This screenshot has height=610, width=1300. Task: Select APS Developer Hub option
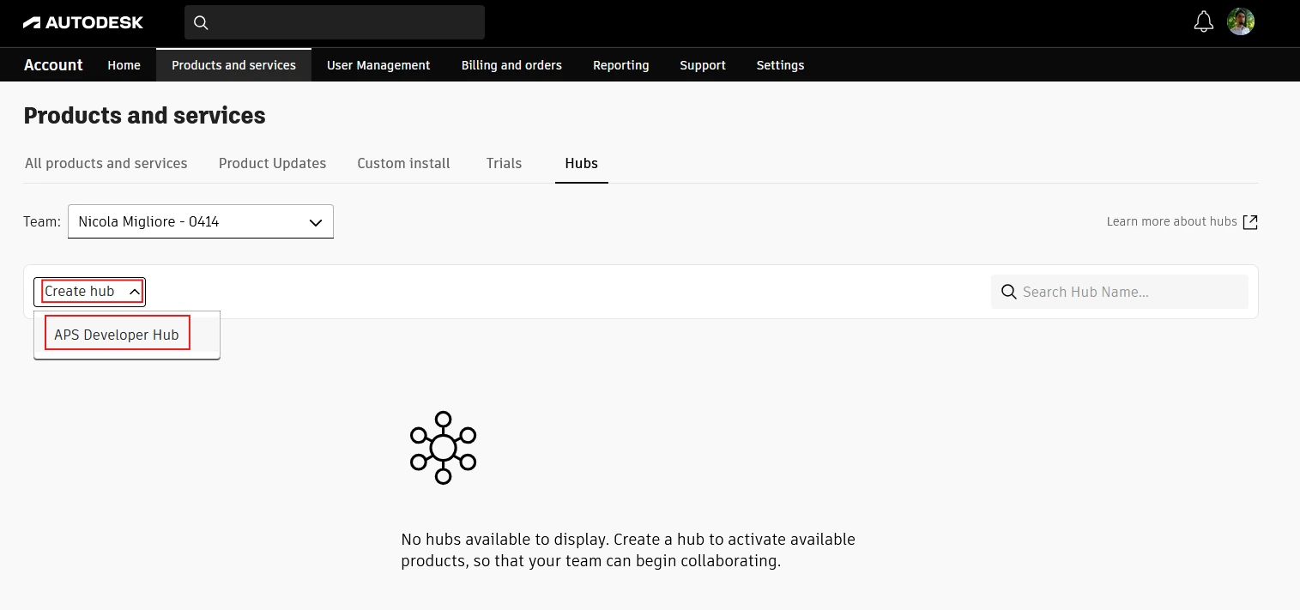point(117,335)
